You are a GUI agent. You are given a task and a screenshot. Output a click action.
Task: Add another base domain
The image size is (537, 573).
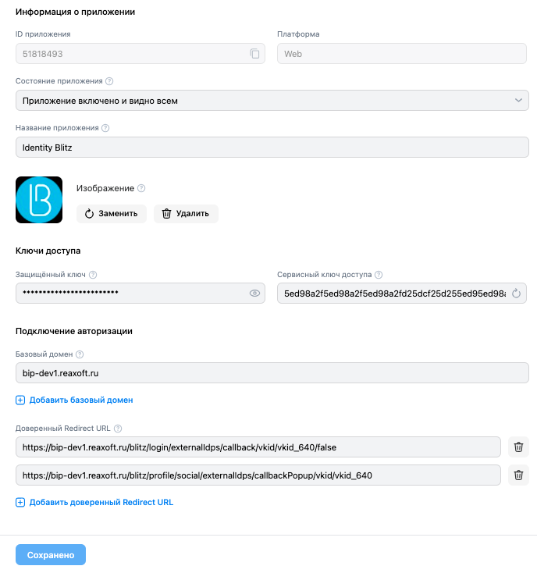pyautogui.click(x=74, y=400)
